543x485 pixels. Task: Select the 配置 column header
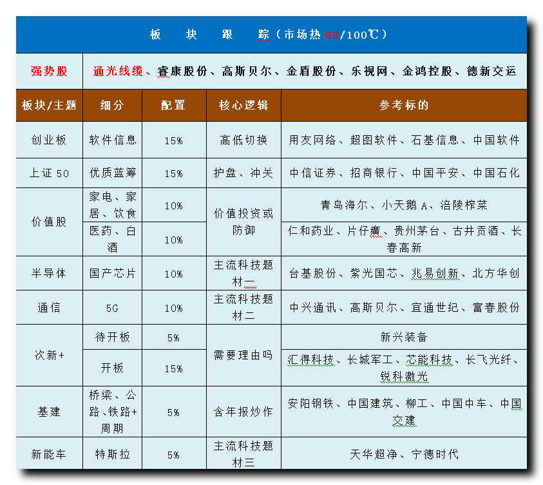[173, 105]
